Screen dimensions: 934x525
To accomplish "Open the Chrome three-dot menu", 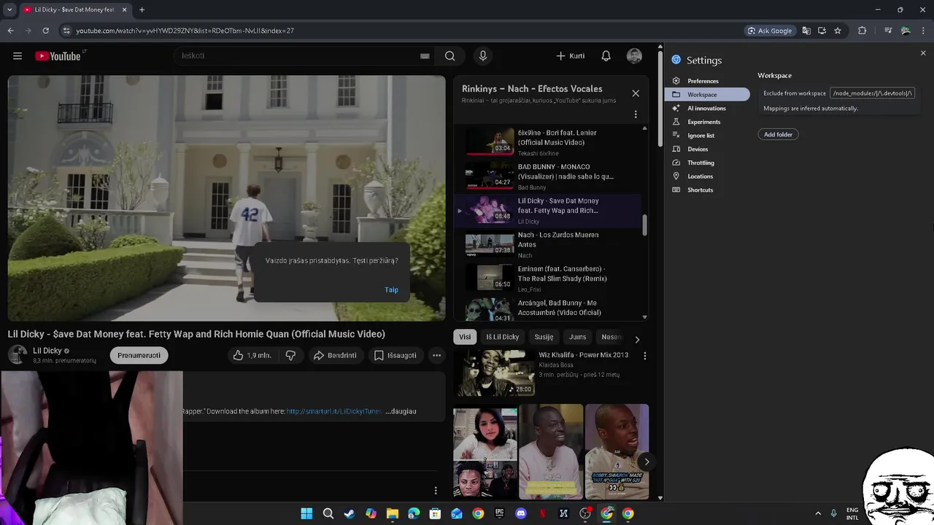I will point(923,31).
